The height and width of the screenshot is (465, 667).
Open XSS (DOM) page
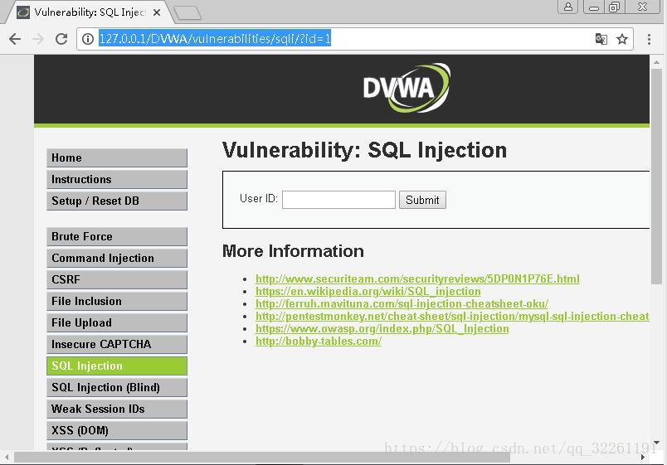116,430
